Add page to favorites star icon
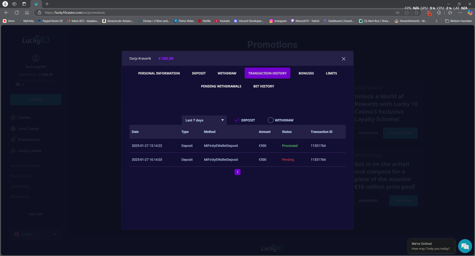 [416, 13]
